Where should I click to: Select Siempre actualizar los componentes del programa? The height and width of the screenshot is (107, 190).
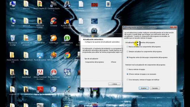[x=127, y=51]
